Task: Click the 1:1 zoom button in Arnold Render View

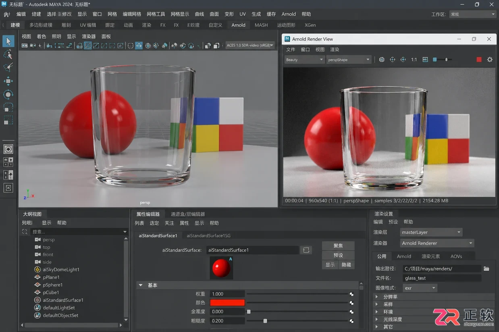Action: click(x=414, y=60)
